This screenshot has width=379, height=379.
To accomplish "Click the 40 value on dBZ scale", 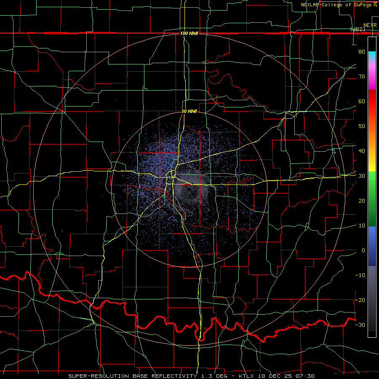I will 362,151.
